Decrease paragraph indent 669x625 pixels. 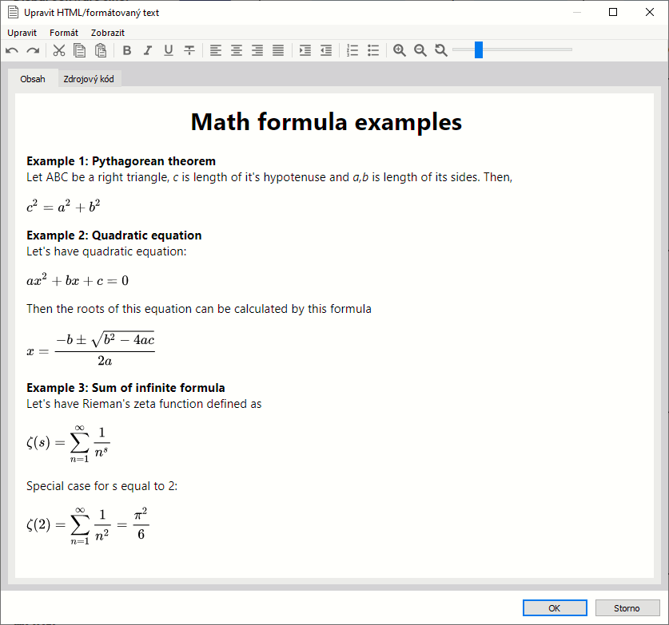coord(326,50)
